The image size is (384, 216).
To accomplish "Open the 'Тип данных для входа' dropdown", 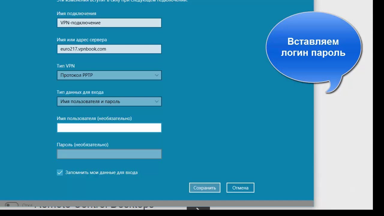I will pyautogui.click(x=109, y=101).
